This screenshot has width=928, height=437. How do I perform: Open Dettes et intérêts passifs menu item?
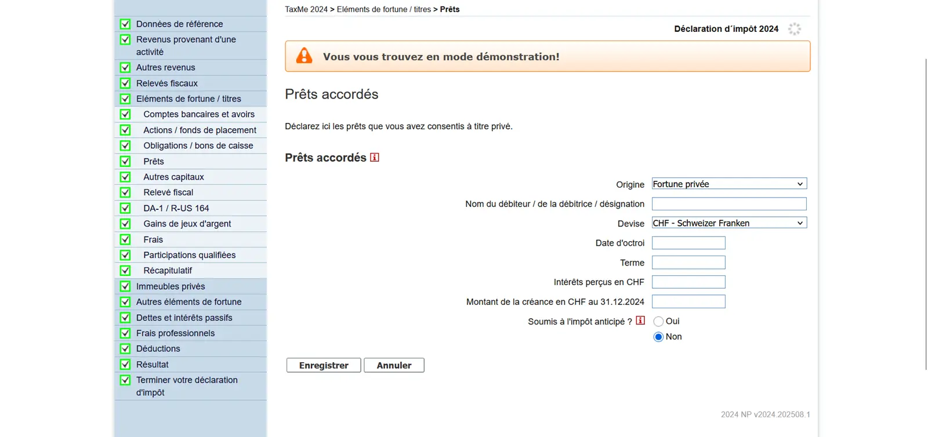click(x=184, y=318)
